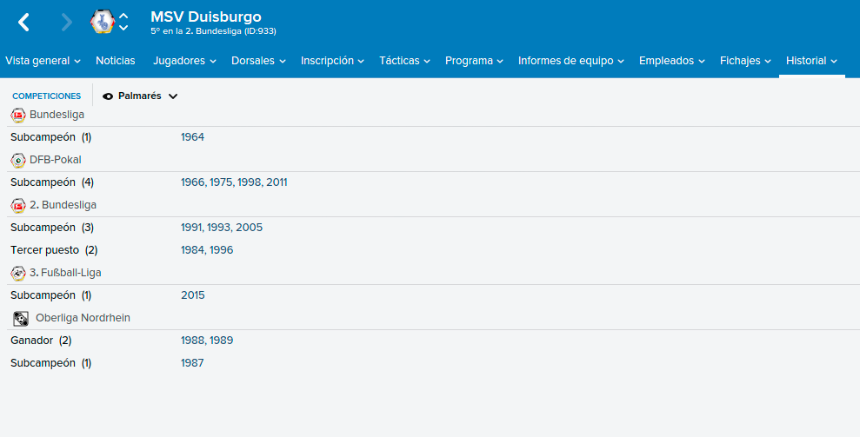The height and width of the screenshot is (437, 860).
Task: Go back with the left arrow
Action: coord(23,23)
